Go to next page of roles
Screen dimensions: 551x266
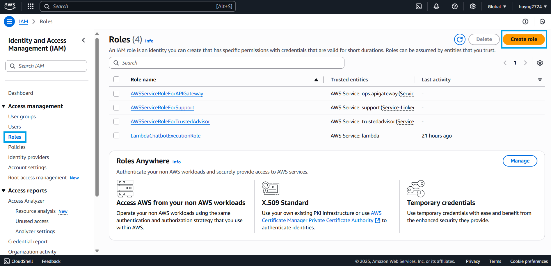tap(525, 63)
